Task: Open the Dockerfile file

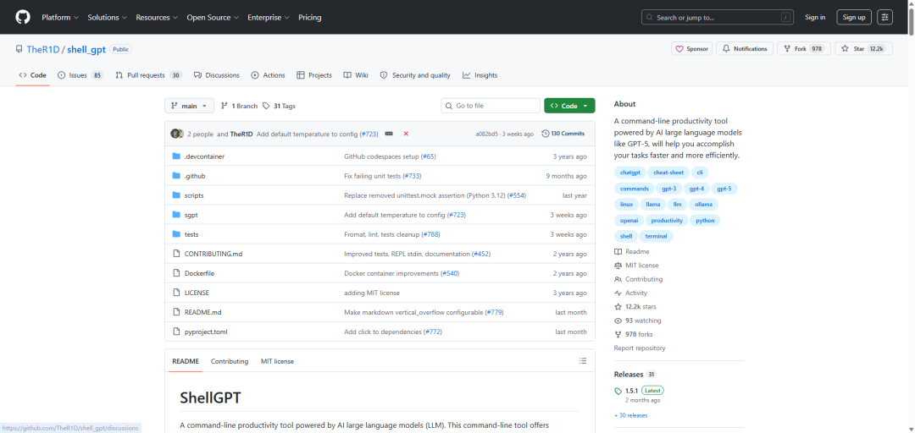Action: 200,273
